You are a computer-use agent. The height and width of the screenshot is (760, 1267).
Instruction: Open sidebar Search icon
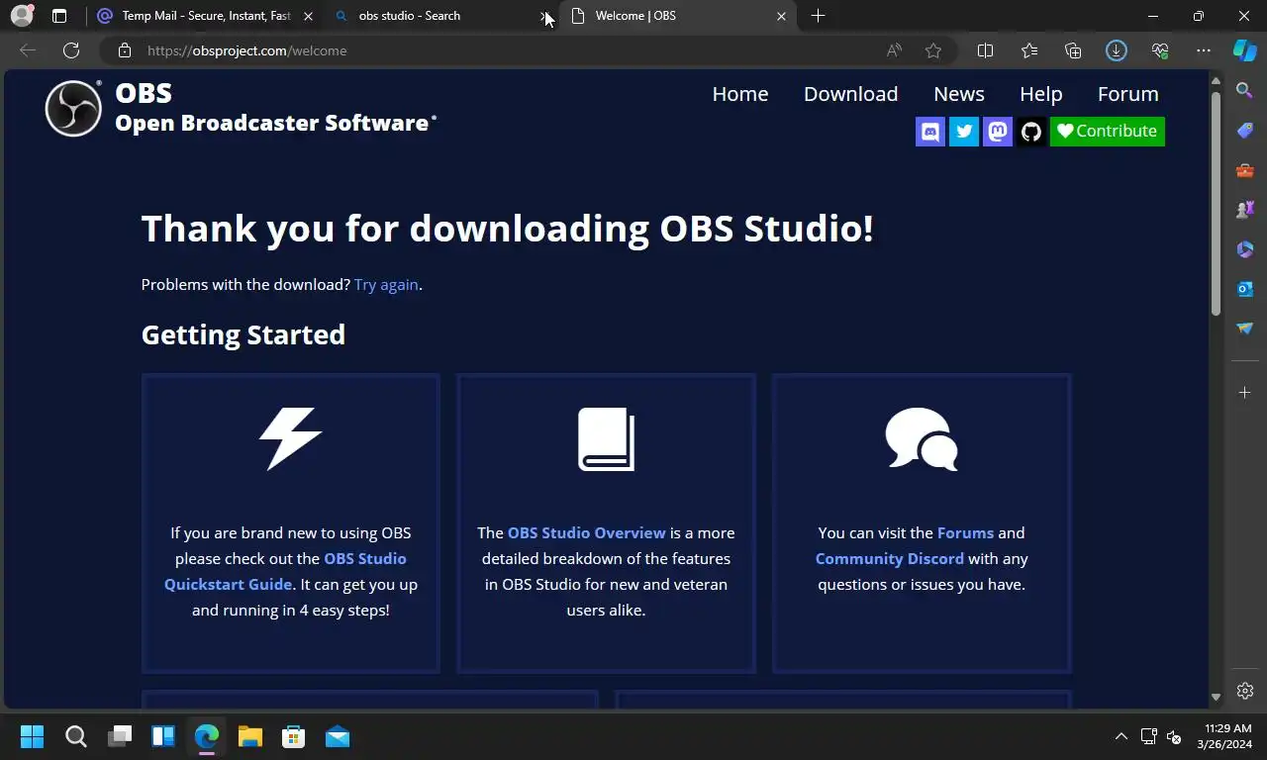pyautogui.click(x=1245, y=90)
